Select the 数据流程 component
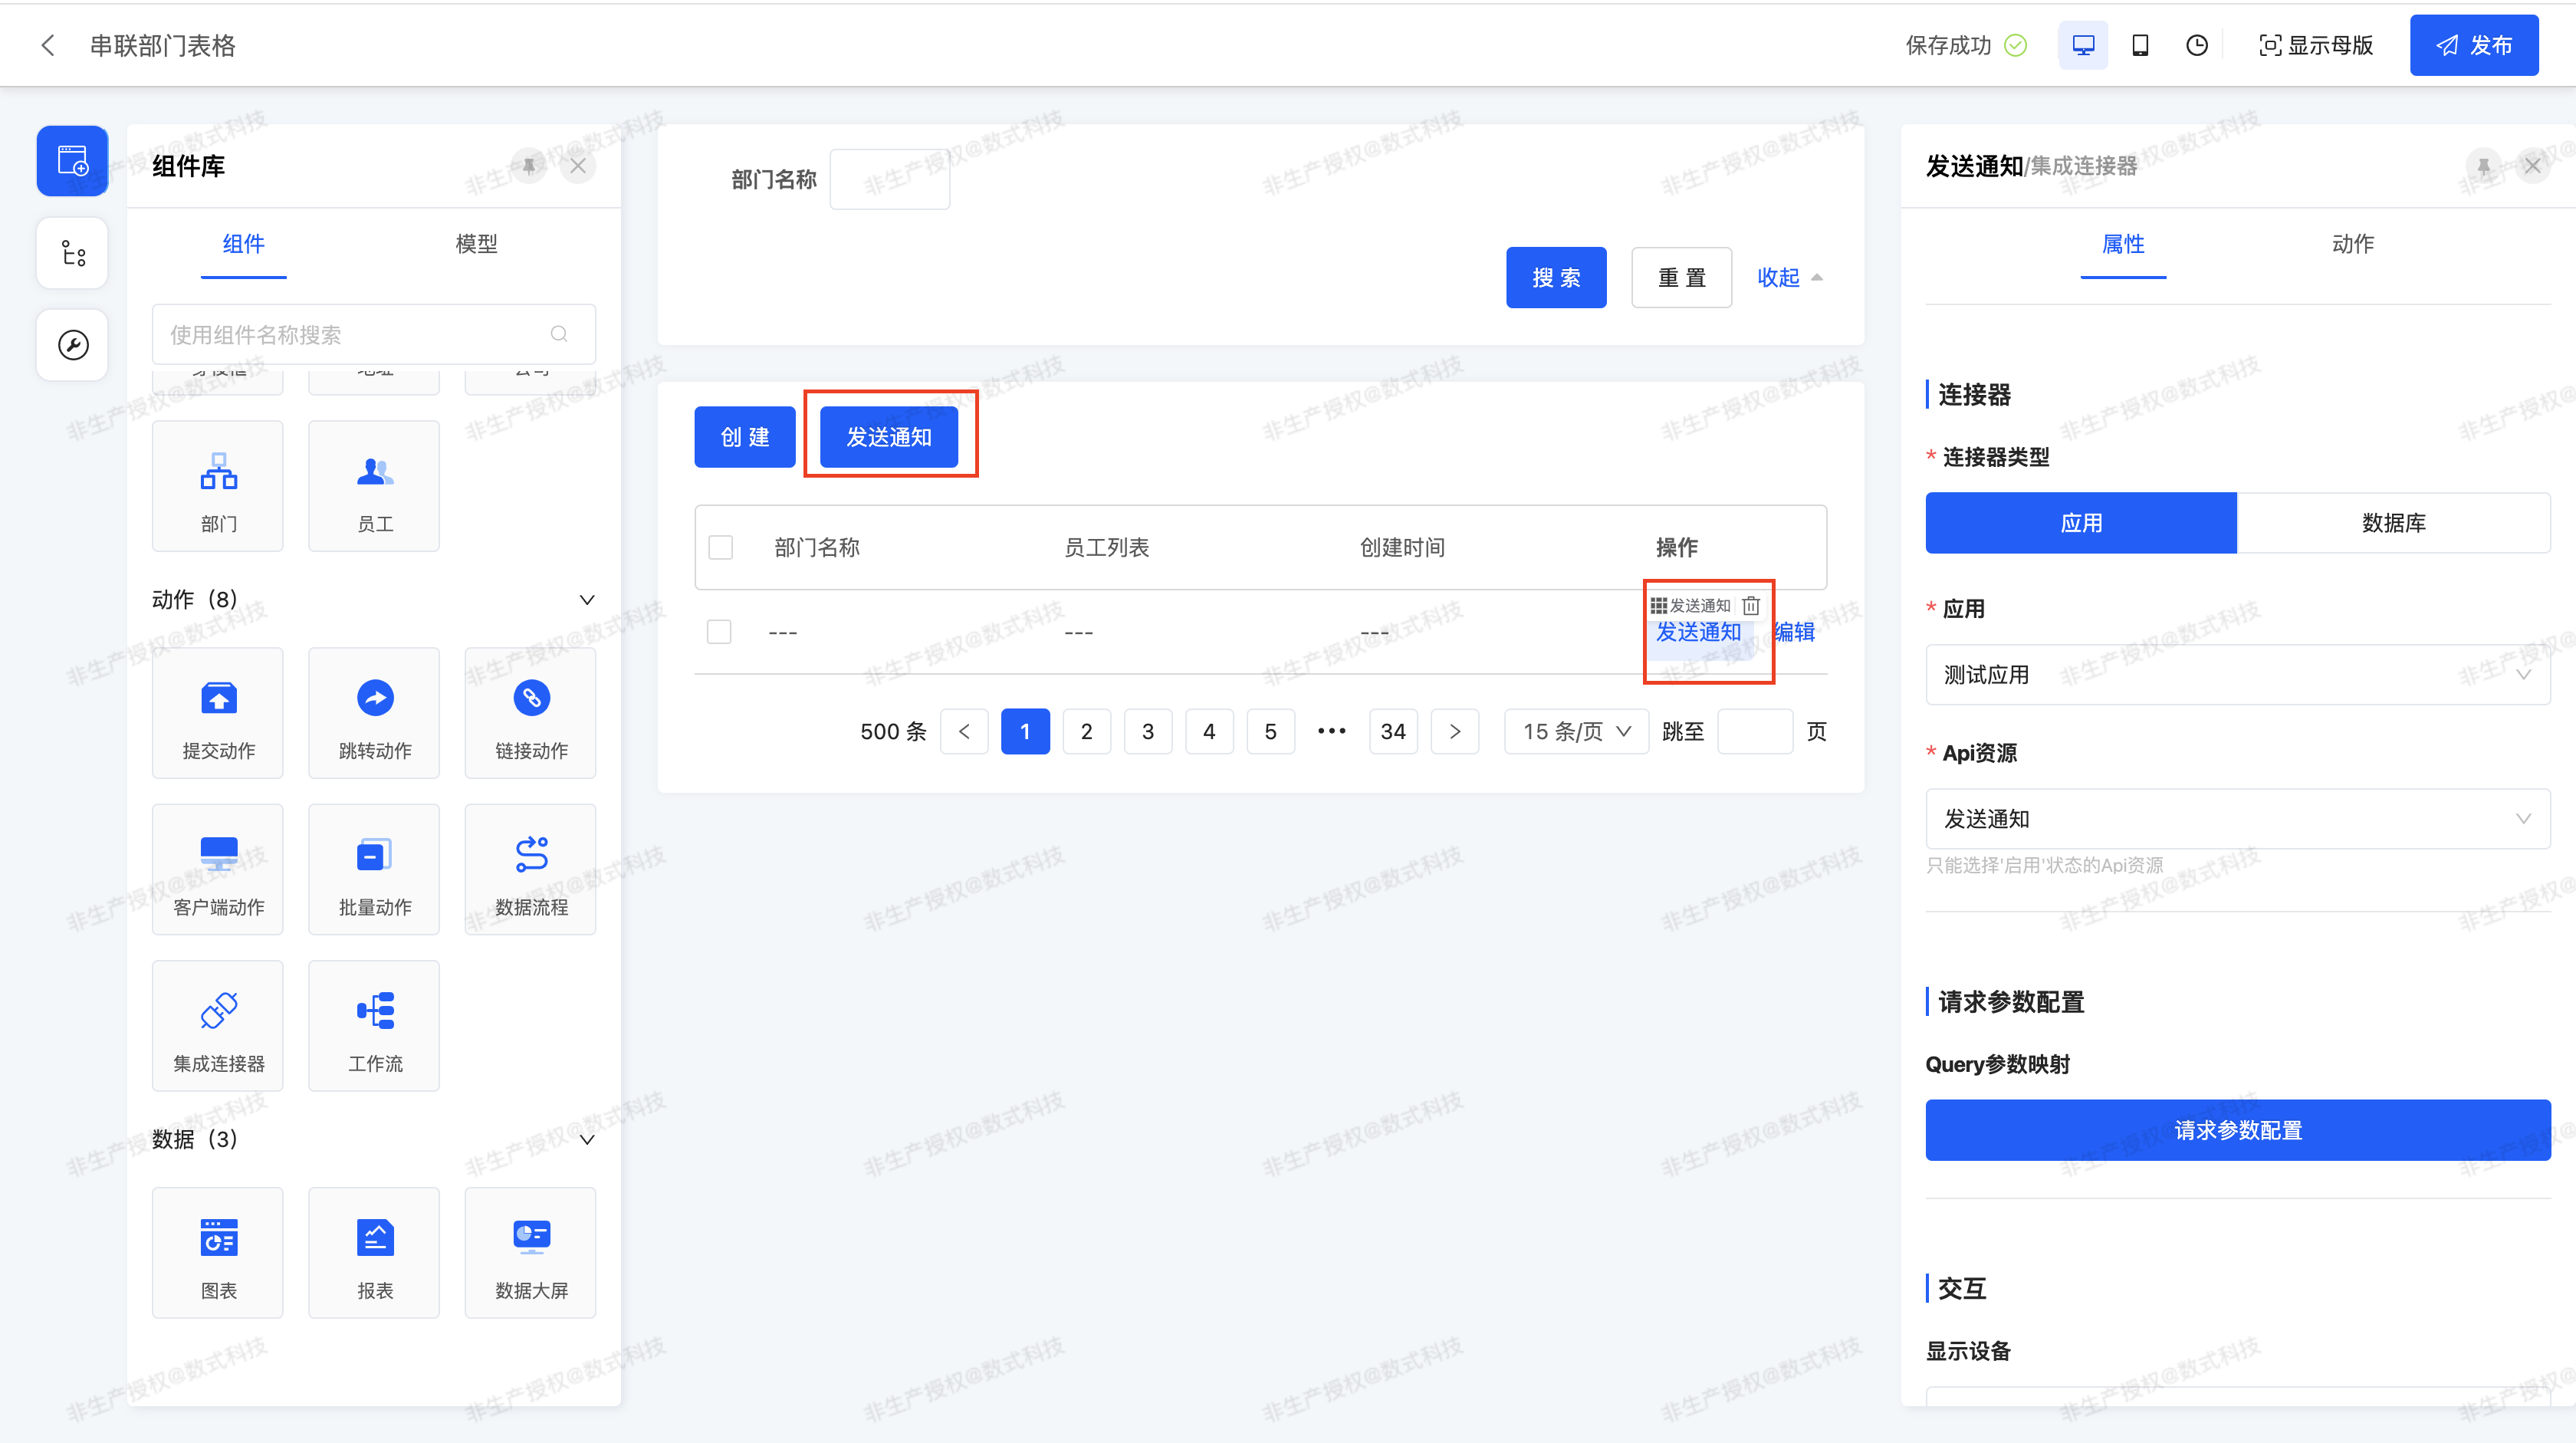 coord(530,869)
